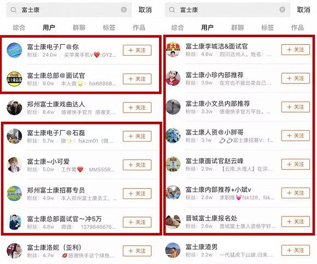This screenshot has width=317, height=264.
Task: Follow 晋城富士康报名处 account
Action: pyautogui.click(x=296, y=221)
